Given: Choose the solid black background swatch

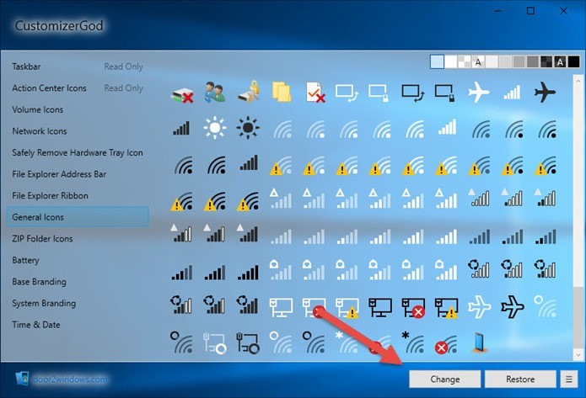Looking at the screenshot, I should point(573,62).
